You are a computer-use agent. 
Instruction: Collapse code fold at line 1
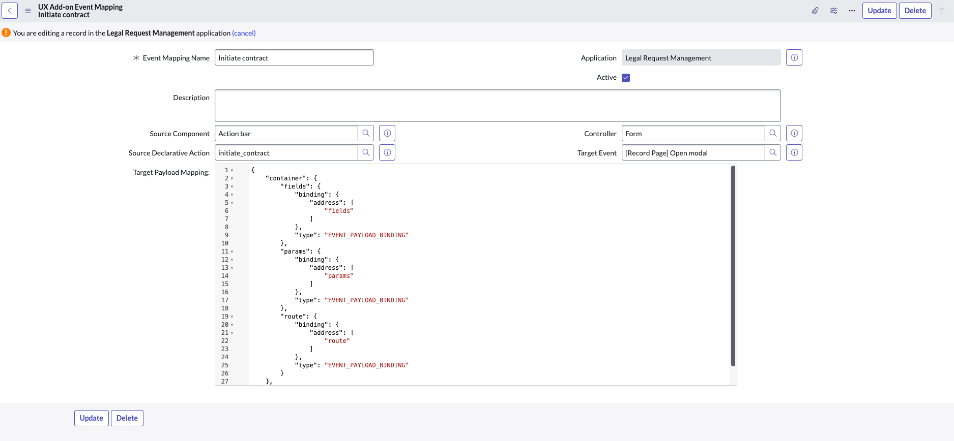[232, 170]
